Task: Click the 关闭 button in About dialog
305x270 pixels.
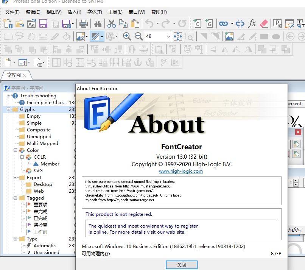Action: pos(182,265)
